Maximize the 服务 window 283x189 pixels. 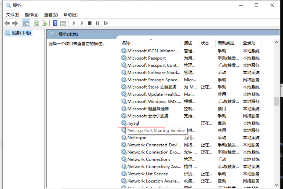[256, 5]
